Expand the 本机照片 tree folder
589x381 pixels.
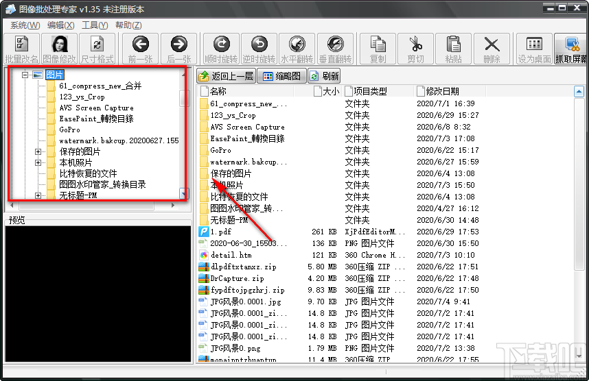[38, 163]
